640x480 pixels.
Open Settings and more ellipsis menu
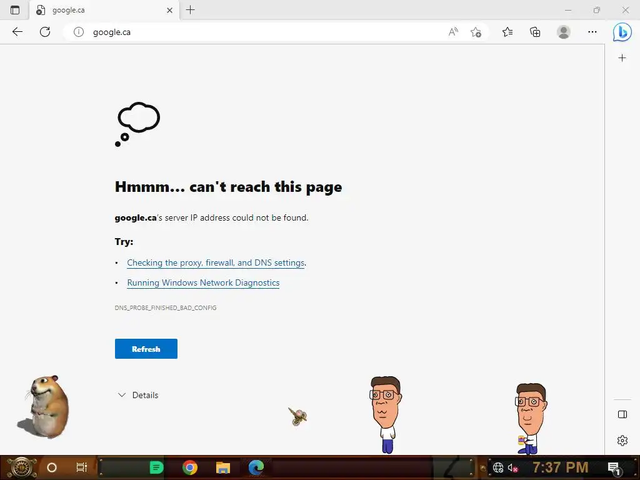point(592,32)
